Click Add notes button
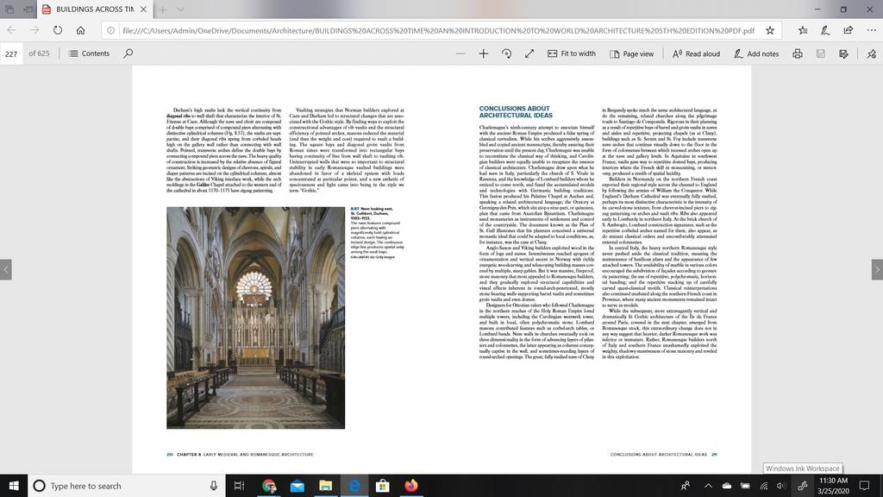Screen dimensions: 883x497 pyautogui.click(x=756, y=53)
